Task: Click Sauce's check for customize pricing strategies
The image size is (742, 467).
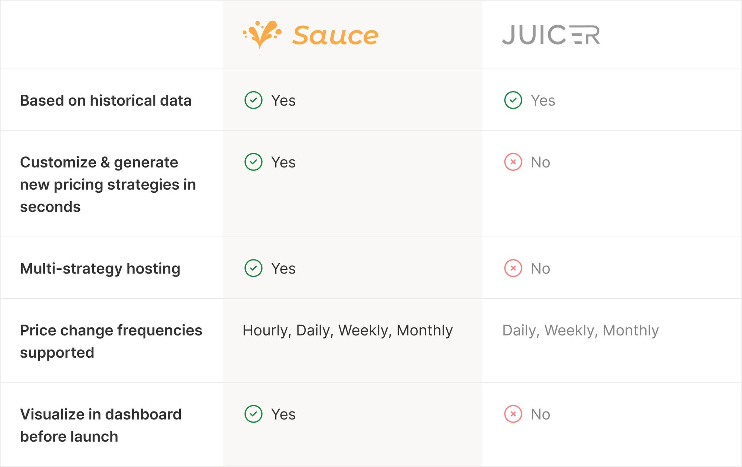Action: point(253,162)
